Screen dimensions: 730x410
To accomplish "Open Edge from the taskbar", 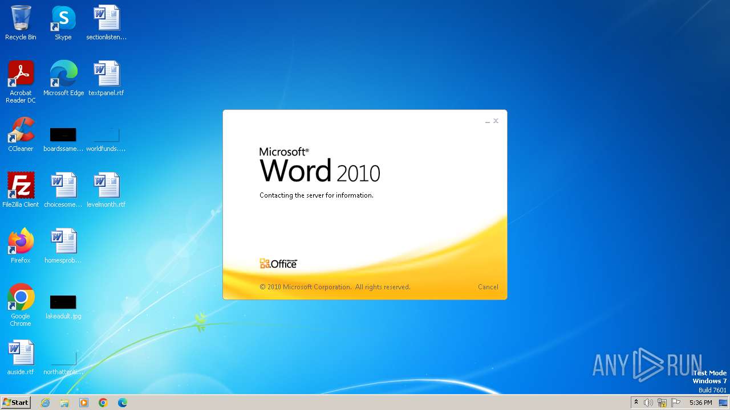I will 123,403.
